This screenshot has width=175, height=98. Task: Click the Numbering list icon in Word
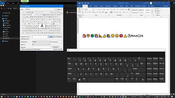[x=114, y=10]
